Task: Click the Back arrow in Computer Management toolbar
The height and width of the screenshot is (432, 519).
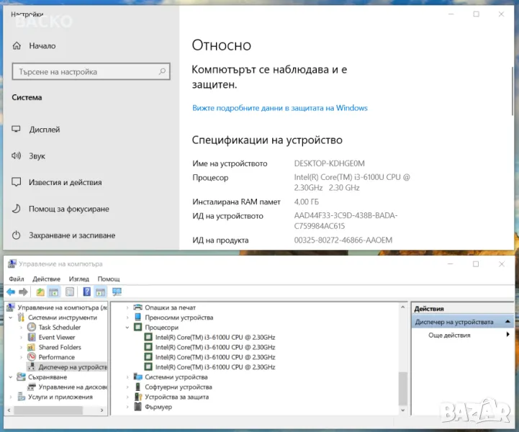Action: tap(11, 292)
